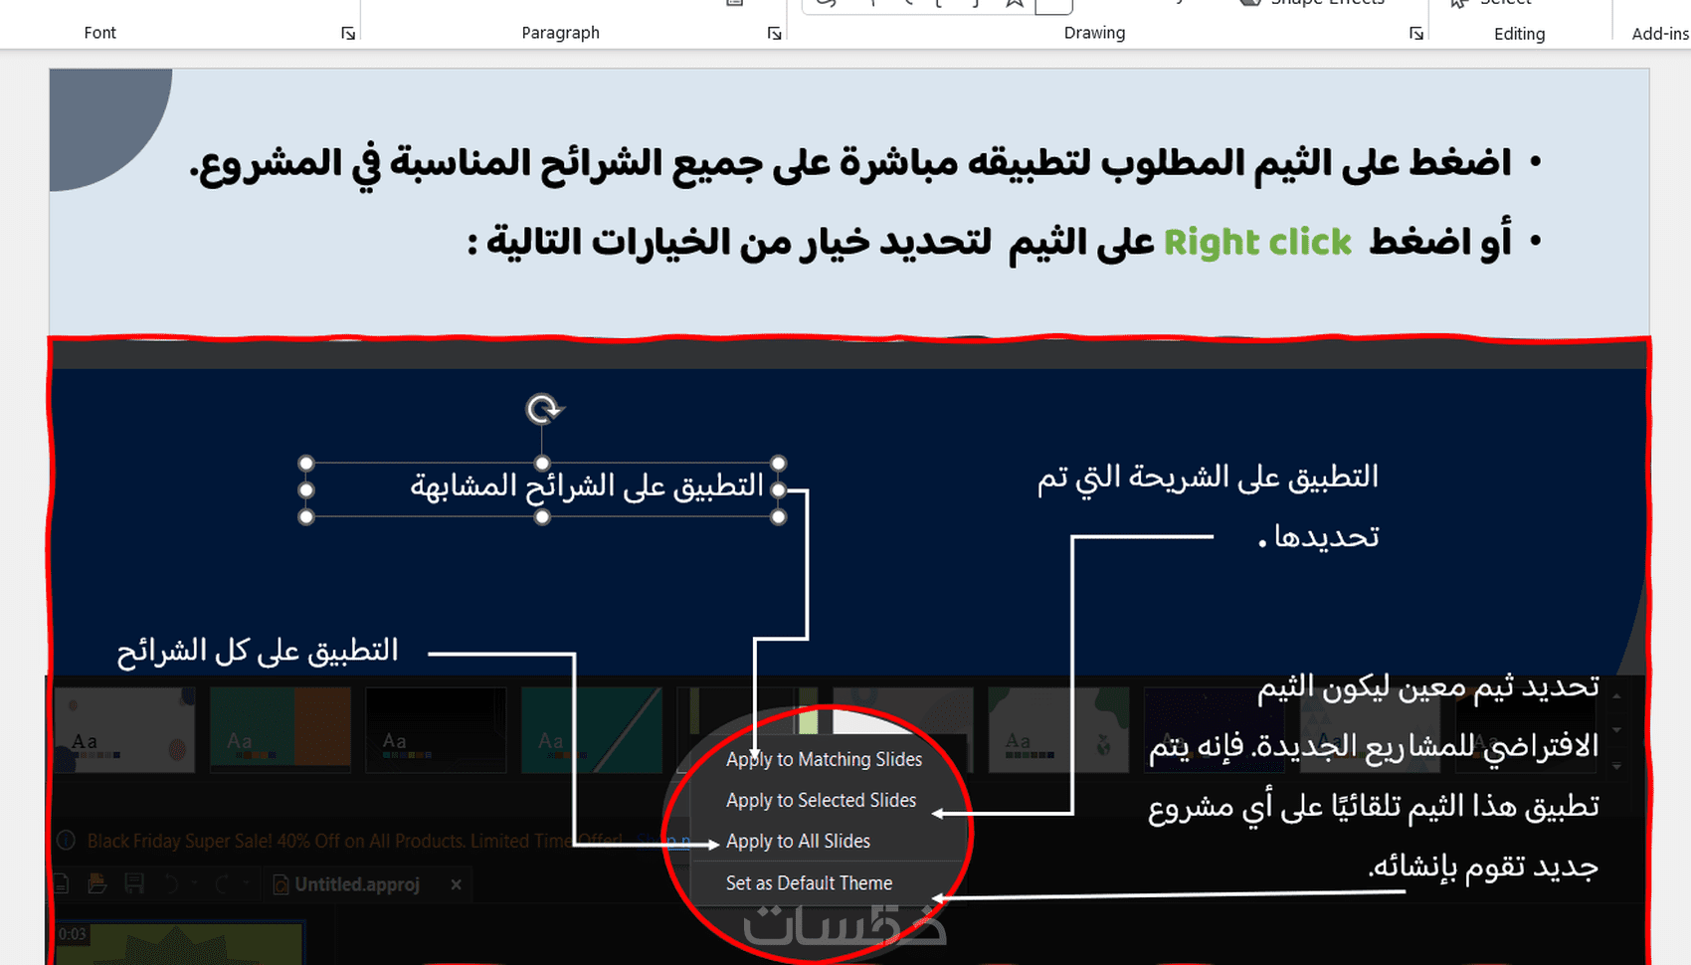Screen dimensions: 1691x965
Task: Select the green and orange theme thumbnail
Action: pyautogui.click(x=281, y=730)
